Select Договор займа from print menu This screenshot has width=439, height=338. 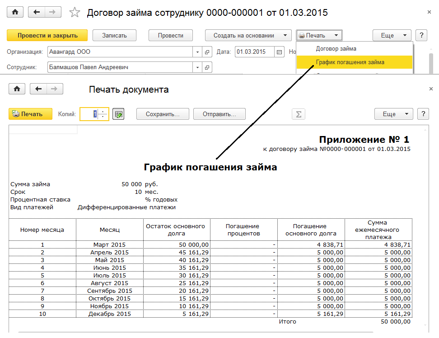[x=336, y=48]
